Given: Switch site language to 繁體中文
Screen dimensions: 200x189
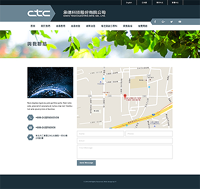Looking at the screenshot, I should click(175, 3).
